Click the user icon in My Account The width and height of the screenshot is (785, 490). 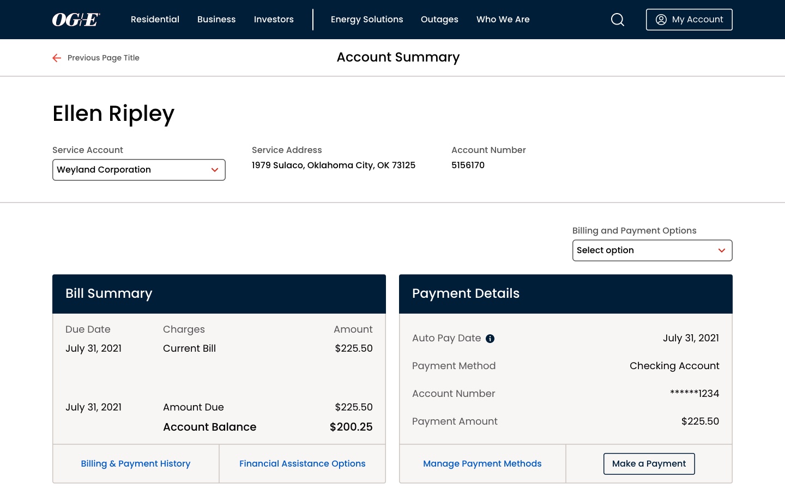pyautogui.click(x=661, y=20)
